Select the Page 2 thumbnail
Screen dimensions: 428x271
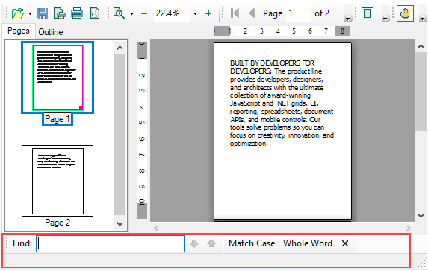click(x=58, y=181)
